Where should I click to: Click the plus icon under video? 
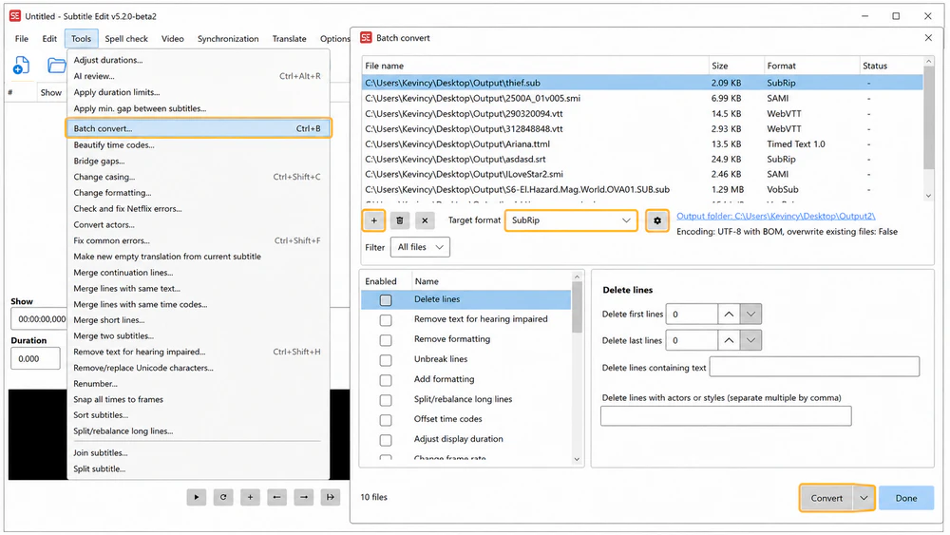250,497
